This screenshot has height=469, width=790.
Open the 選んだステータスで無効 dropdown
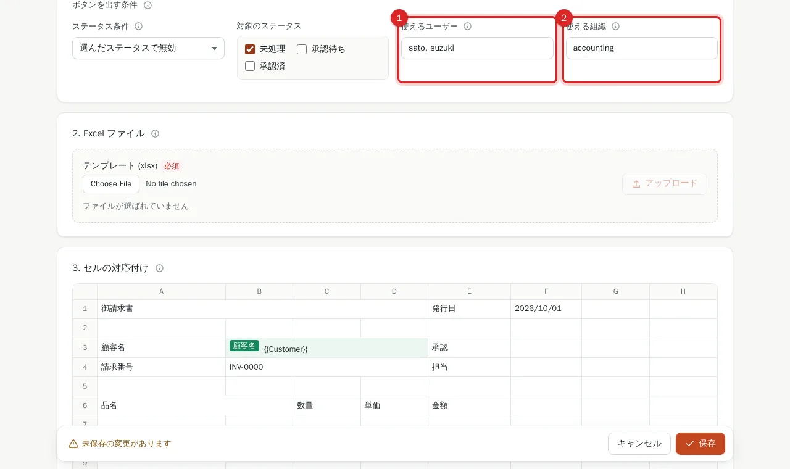pyautogui.click(x=148, y=48)
